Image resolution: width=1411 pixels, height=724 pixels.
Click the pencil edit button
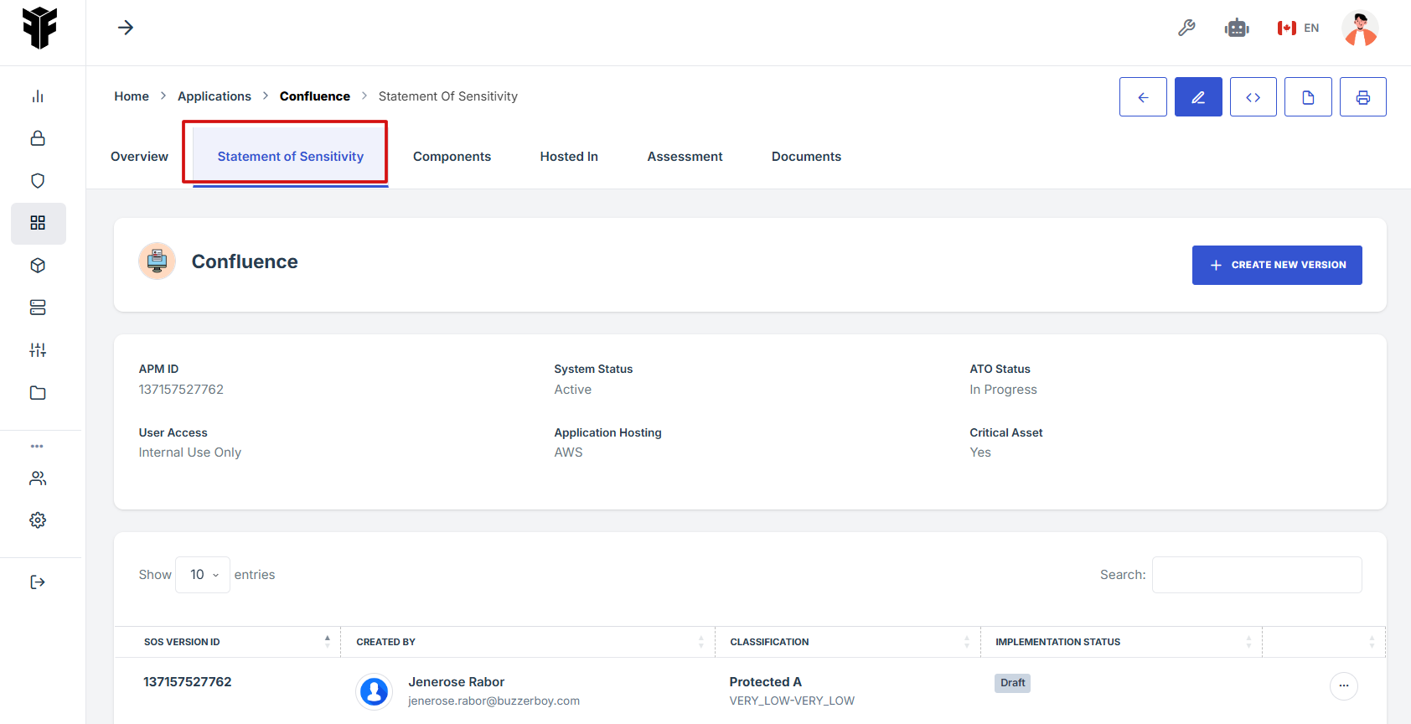[x=1197, y=97]
